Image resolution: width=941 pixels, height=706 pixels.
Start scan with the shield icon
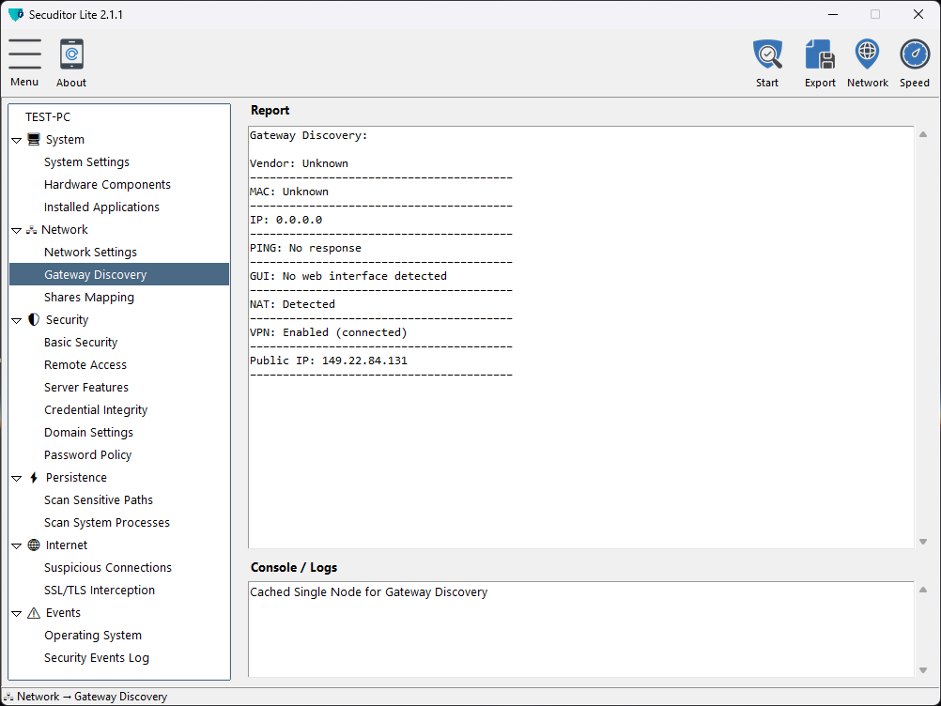pos(767,54)
